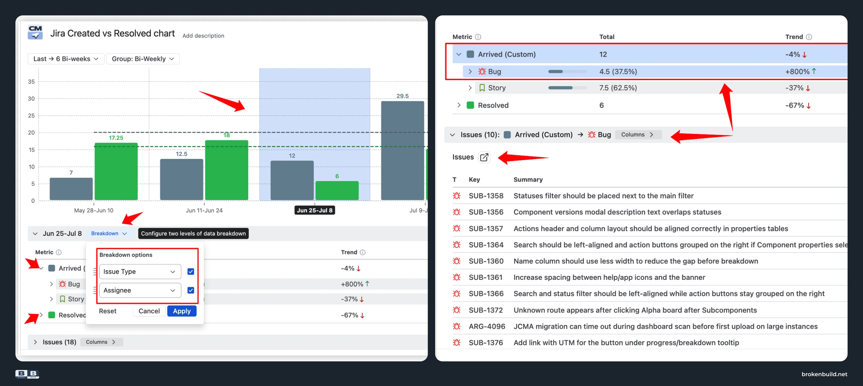Screen dimensions: 863x386
Task: Click the Bug icon in the right metric table
Action: point(482,71)
